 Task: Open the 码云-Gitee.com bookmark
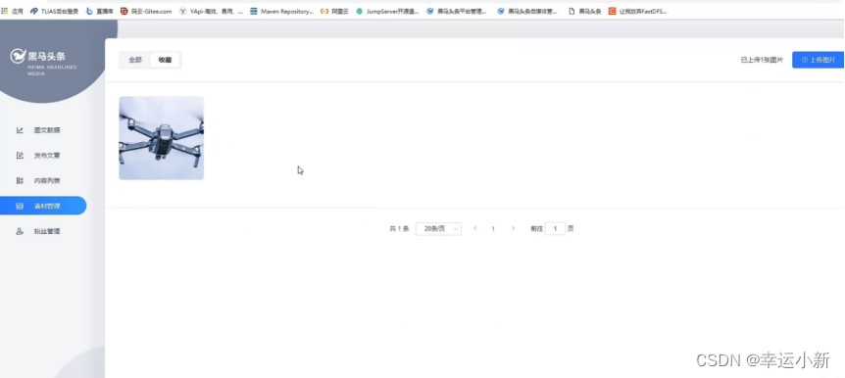[146, 11]
